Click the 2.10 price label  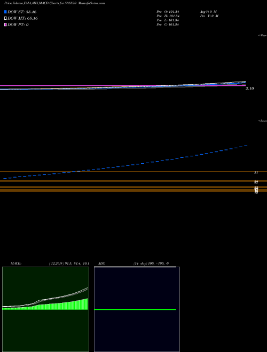[250, 89]
